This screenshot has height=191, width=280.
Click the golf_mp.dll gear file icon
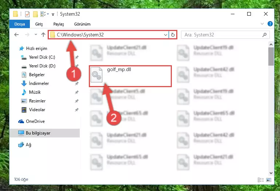(x=96, y=75)
